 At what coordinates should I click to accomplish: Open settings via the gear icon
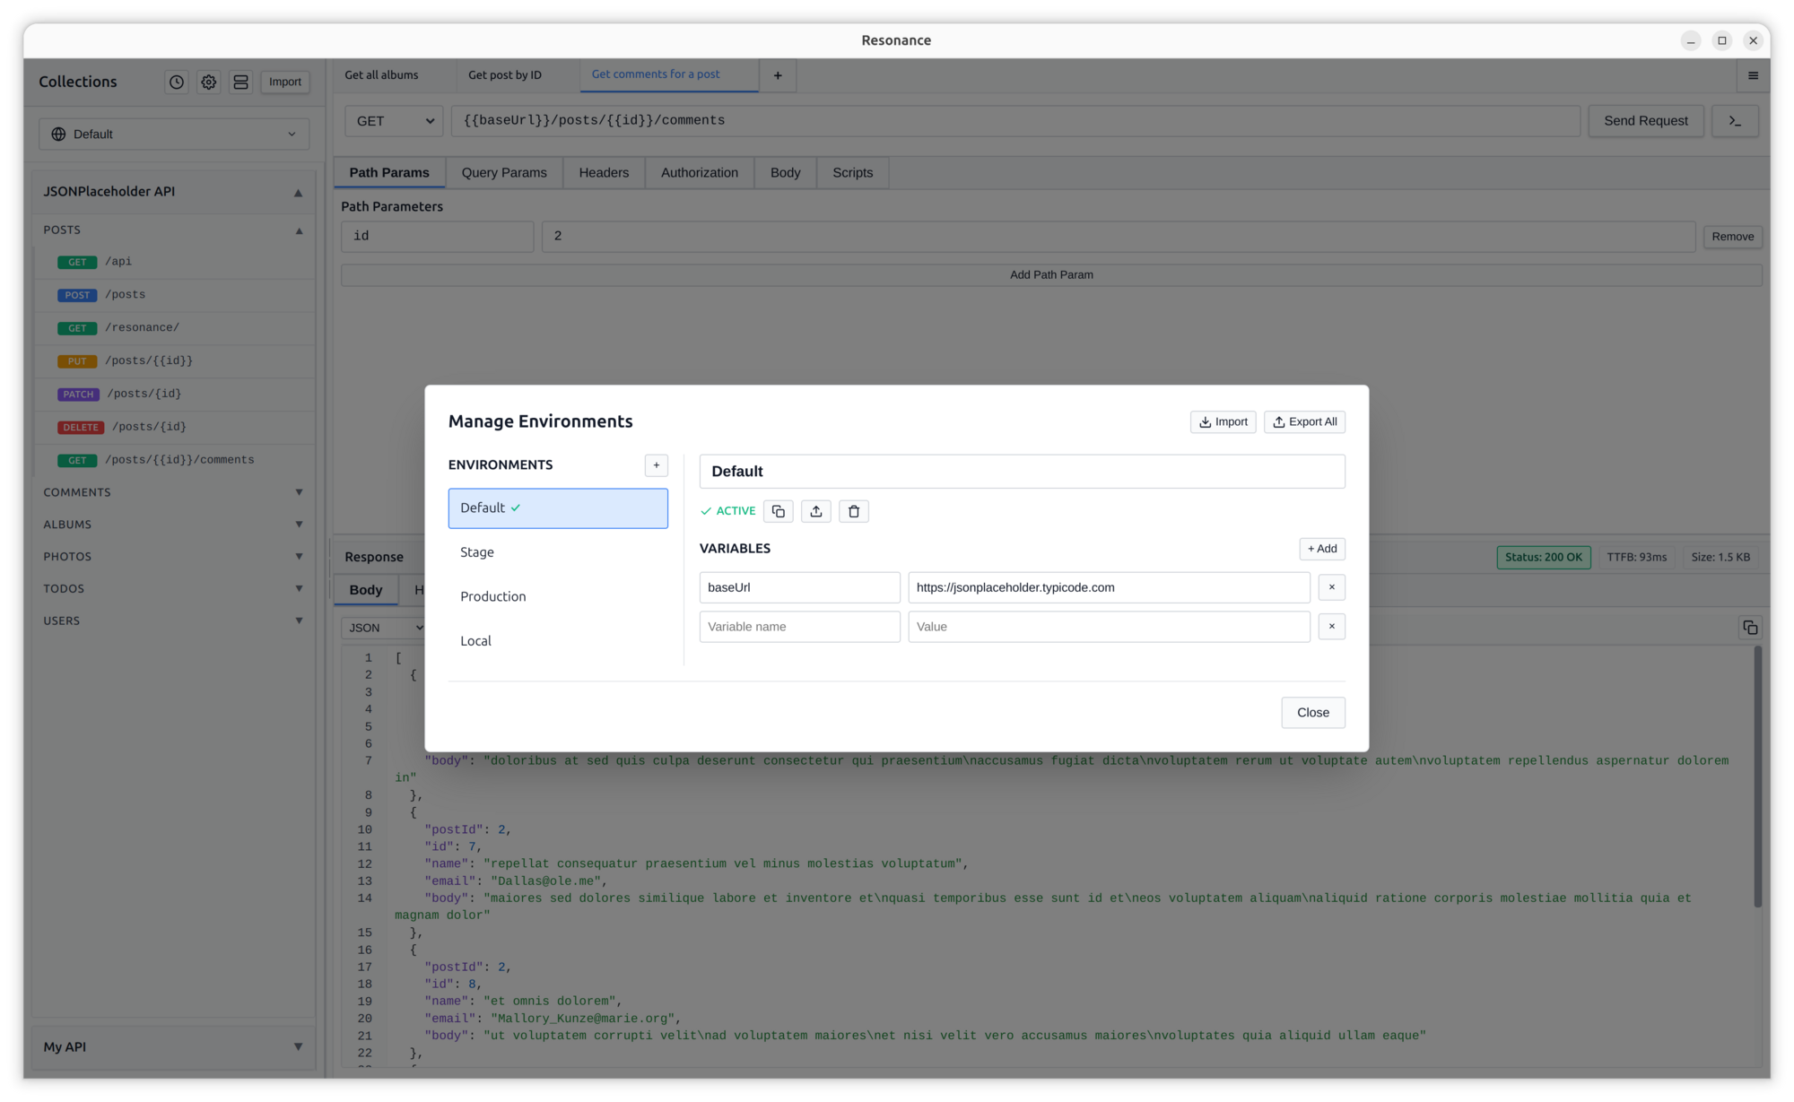pos(208,82)
